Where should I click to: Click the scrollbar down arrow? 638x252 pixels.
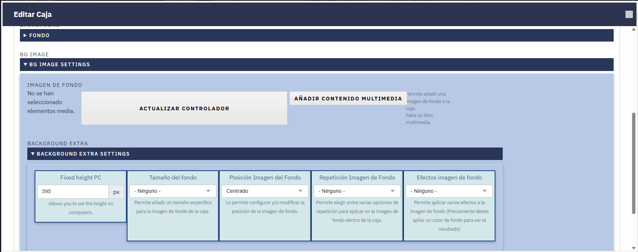point(634,248)
